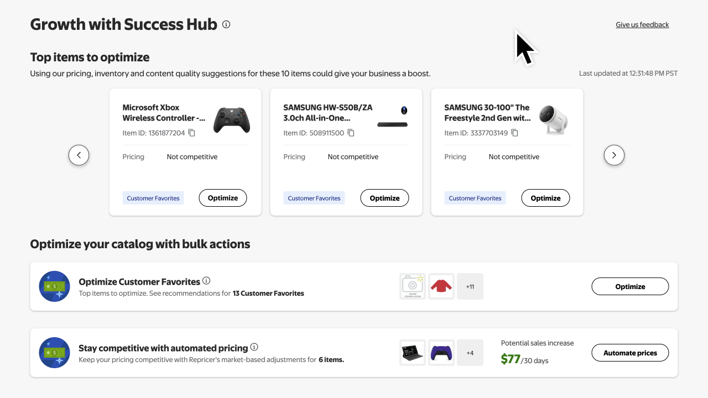Copy the Xbox controller item ID
The width and height of the screenshot is (708, 398).
192,133
